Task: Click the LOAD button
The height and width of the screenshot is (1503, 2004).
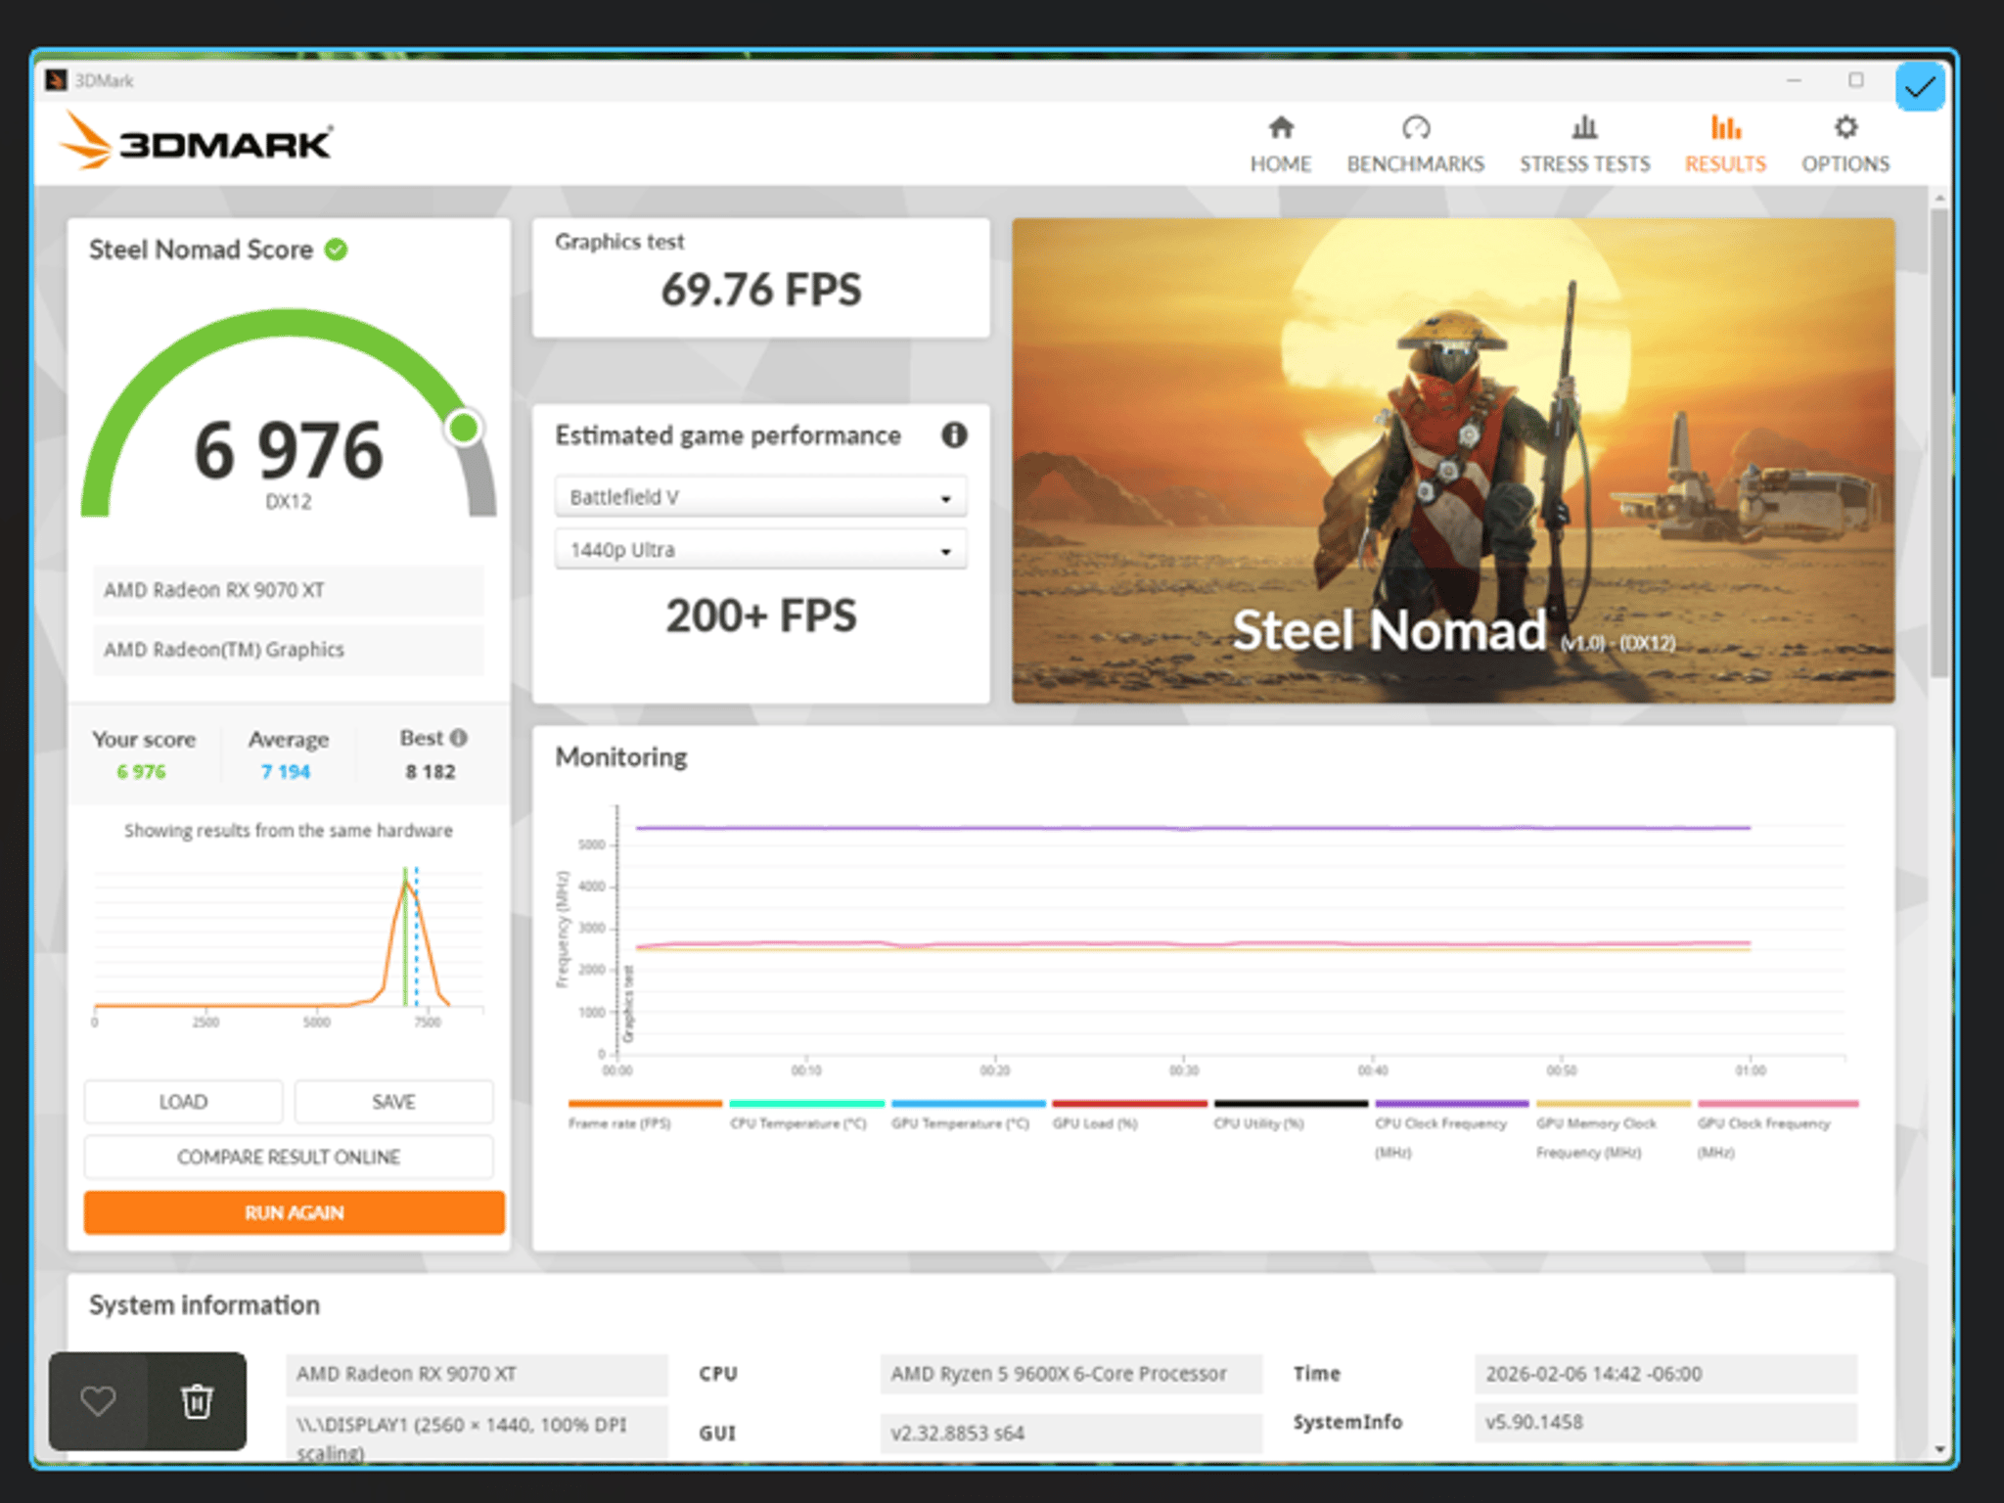Action: click(183, 1102)
